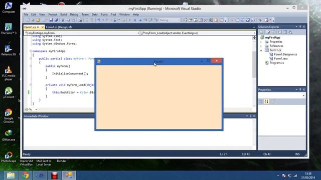Open the Help menu
Image resolution: width=321 pixels, height=180 pixels.
pyautogui.click(x=136, y=14)
